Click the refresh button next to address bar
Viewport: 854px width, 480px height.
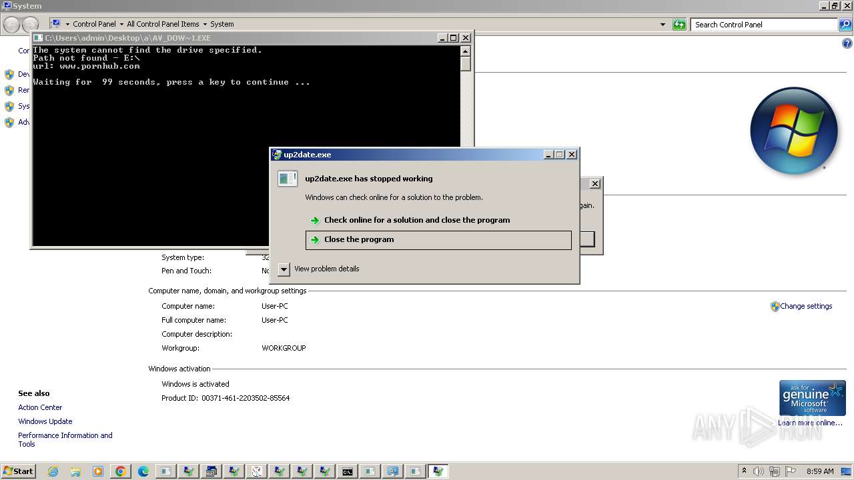tap(679, 25)
